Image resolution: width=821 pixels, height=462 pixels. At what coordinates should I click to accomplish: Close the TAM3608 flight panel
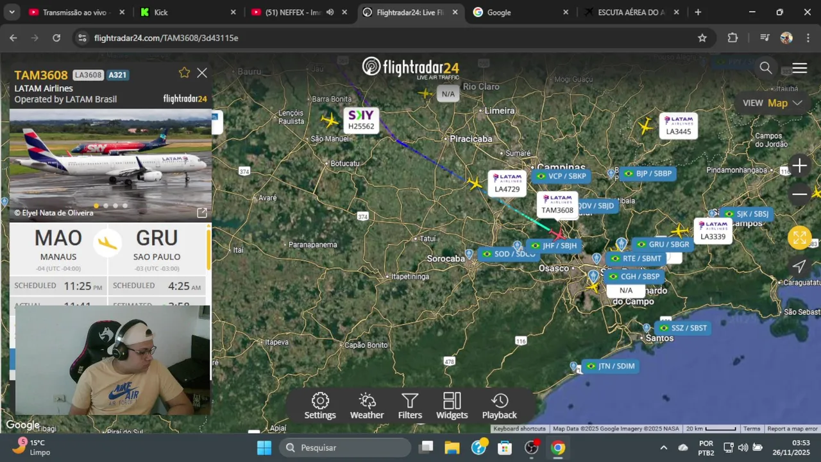tap(202, 73)
